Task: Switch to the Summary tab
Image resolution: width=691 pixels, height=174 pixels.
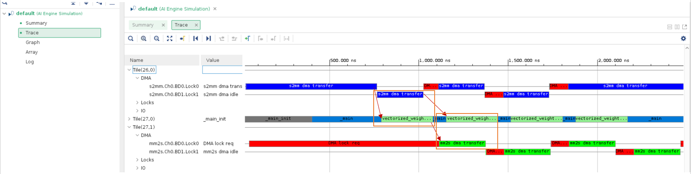Action: [143, 25]
